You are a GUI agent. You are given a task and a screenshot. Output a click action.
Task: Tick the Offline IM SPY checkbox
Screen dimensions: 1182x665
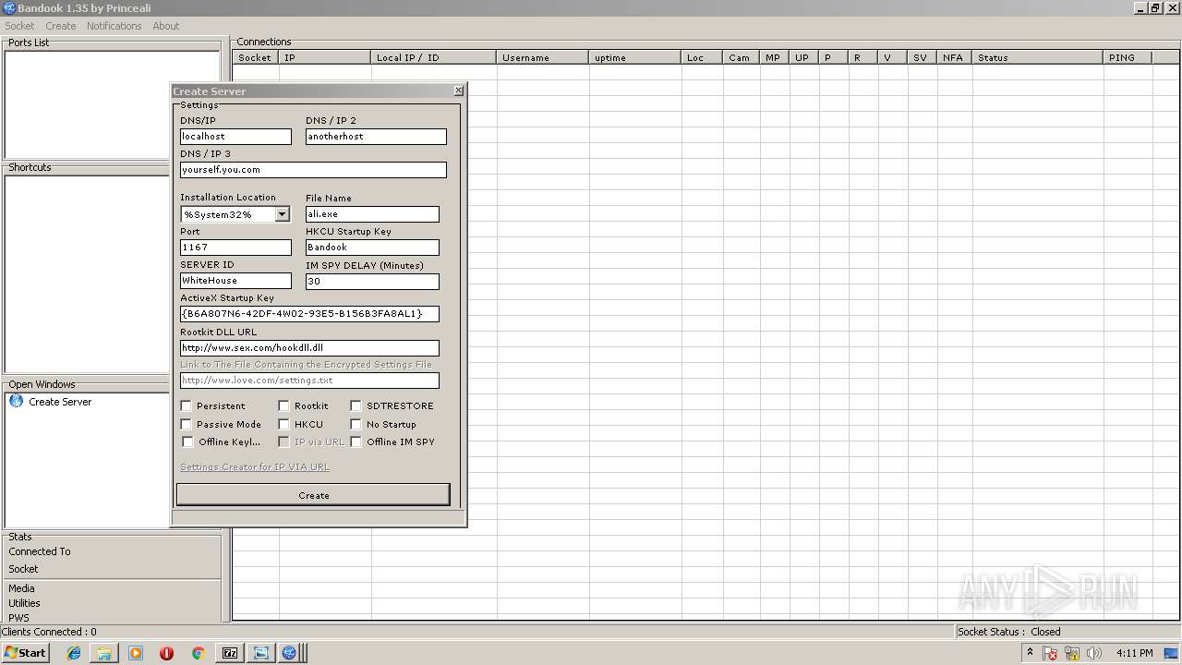tap(356, 441)
